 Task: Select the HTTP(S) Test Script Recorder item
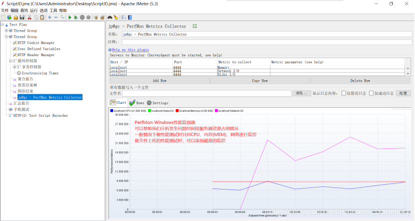point(40,115)
